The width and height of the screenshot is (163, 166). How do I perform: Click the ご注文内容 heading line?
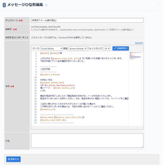coord(45,69)
